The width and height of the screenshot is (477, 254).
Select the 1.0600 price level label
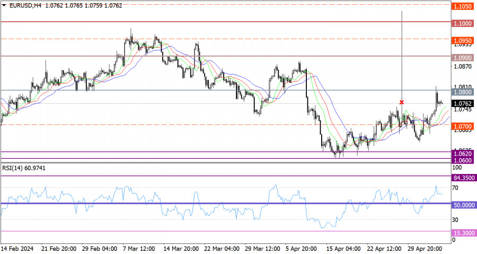(x=462, y=160)
